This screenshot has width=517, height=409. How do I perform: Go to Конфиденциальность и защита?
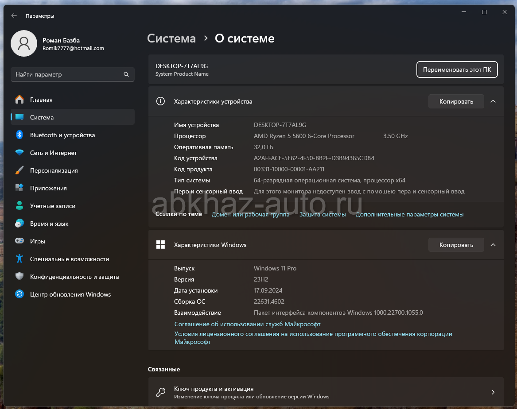click(73, 277)
